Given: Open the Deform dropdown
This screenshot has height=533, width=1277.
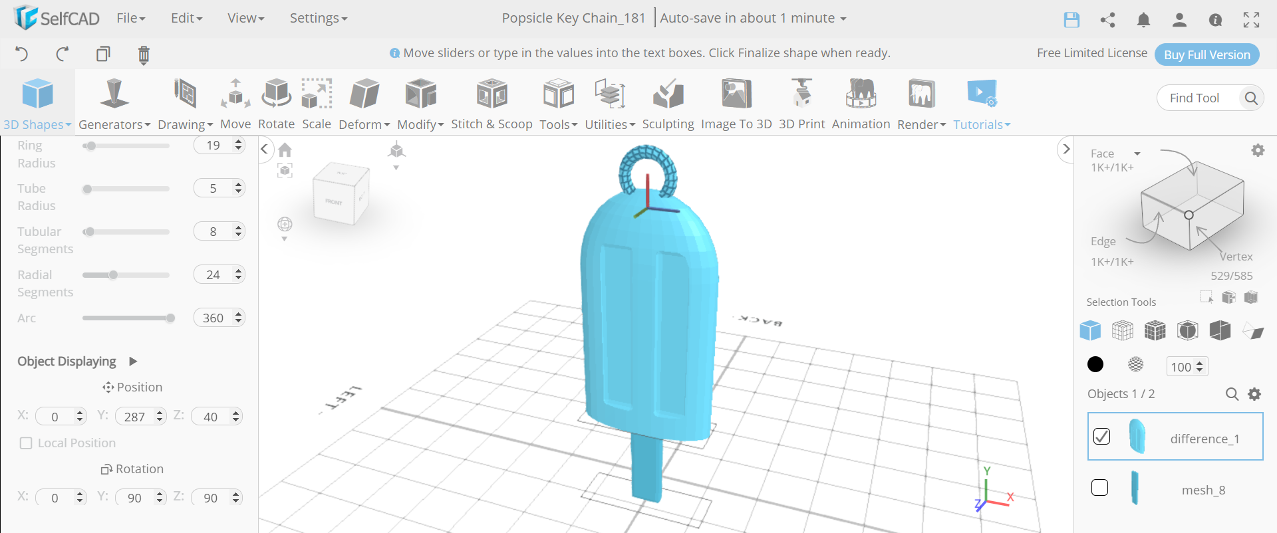Looking at the screenshot, I should click(364, 104).
